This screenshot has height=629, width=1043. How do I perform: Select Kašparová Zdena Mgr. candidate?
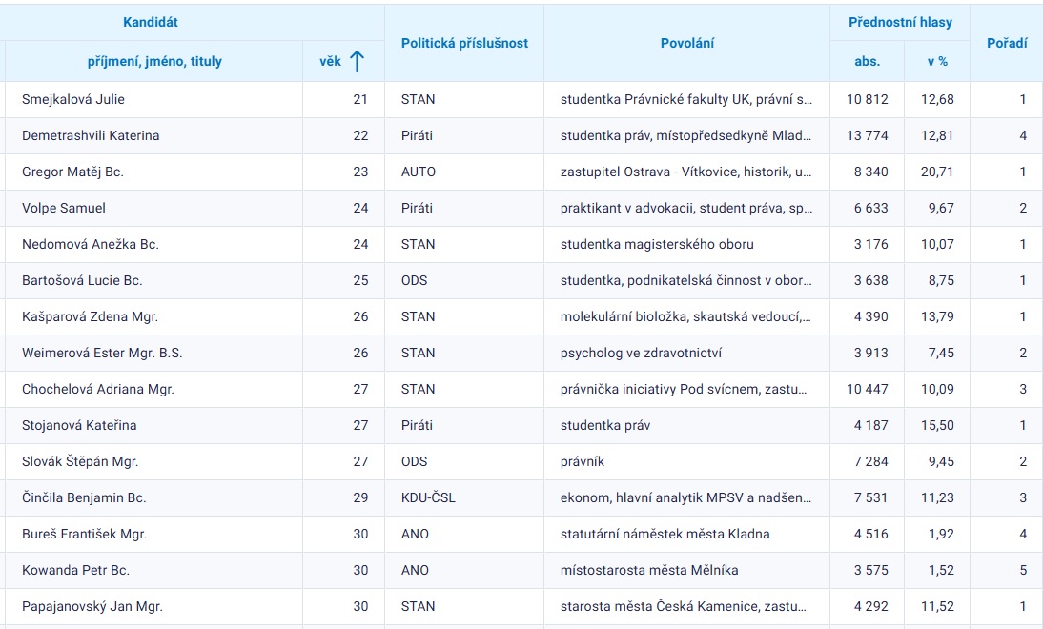click(x=90, y=316)
